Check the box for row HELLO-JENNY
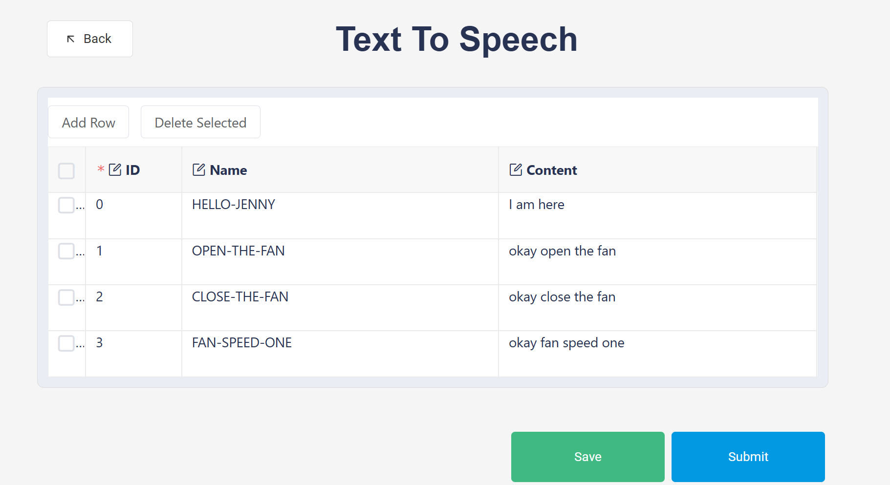This screenshot has height=485, width=890. [x=66, y=205]
